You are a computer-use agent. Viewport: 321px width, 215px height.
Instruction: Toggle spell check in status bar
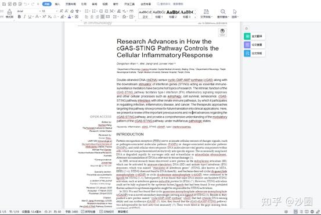[88, 212]
